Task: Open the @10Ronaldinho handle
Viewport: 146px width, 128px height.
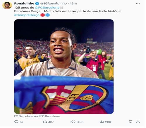Action: pos(53,3)
